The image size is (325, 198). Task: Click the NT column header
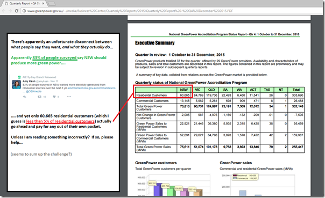pos(281,90)
